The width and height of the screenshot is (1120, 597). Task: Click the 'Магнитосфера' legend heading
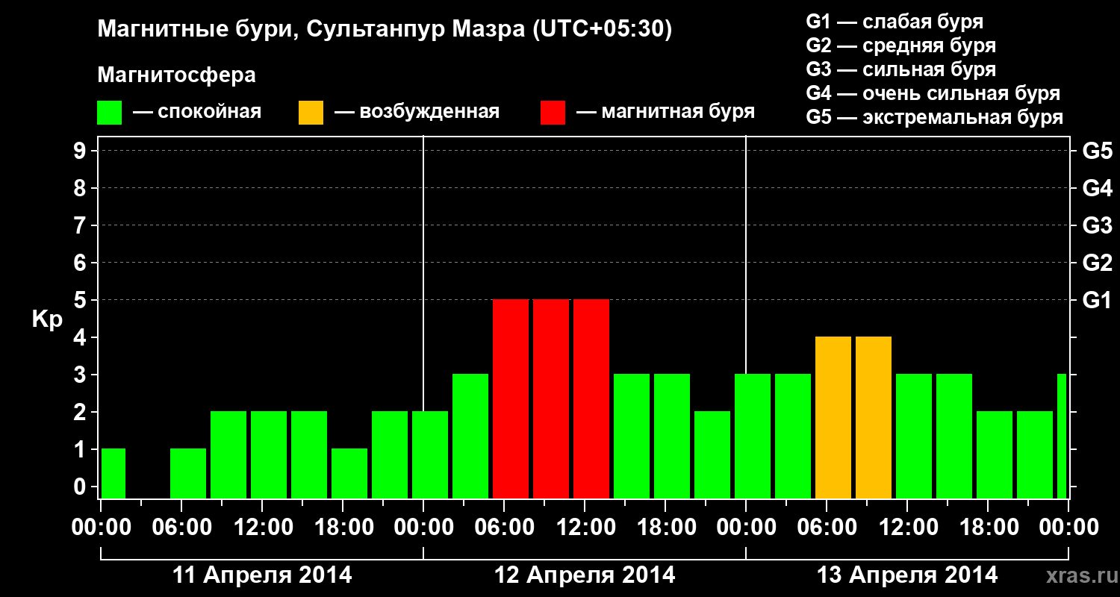[x=176, y=75]
